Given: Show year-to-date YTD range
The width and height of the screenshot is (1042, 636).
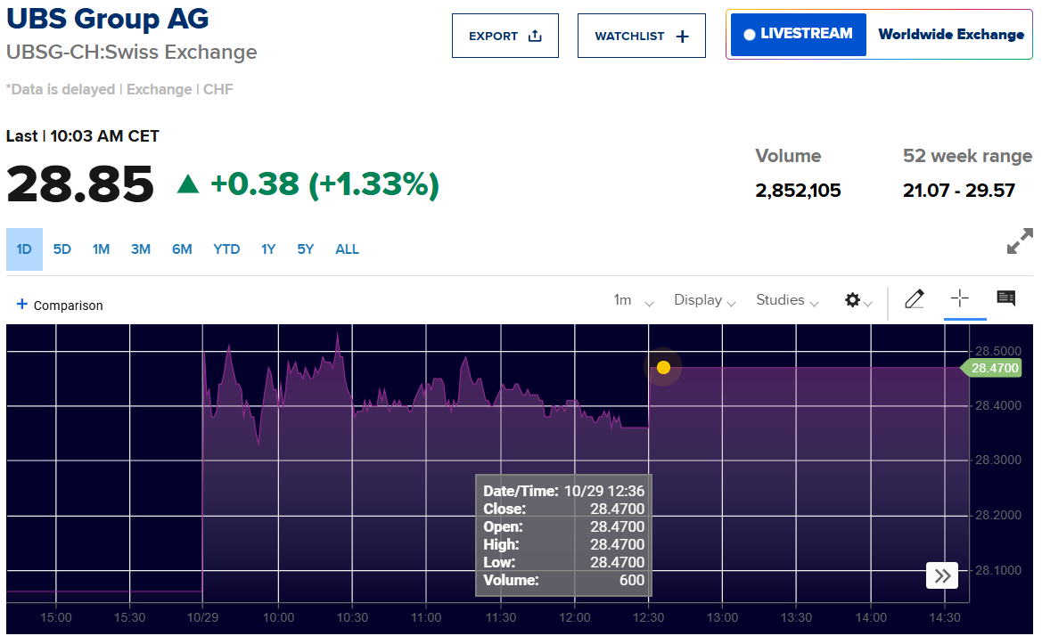Looking at the screenshot, I should point(226,249).
